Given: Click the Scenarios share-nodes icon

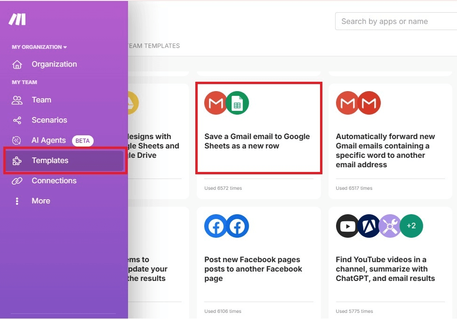Looking at the screenshot, I should 17,120.
